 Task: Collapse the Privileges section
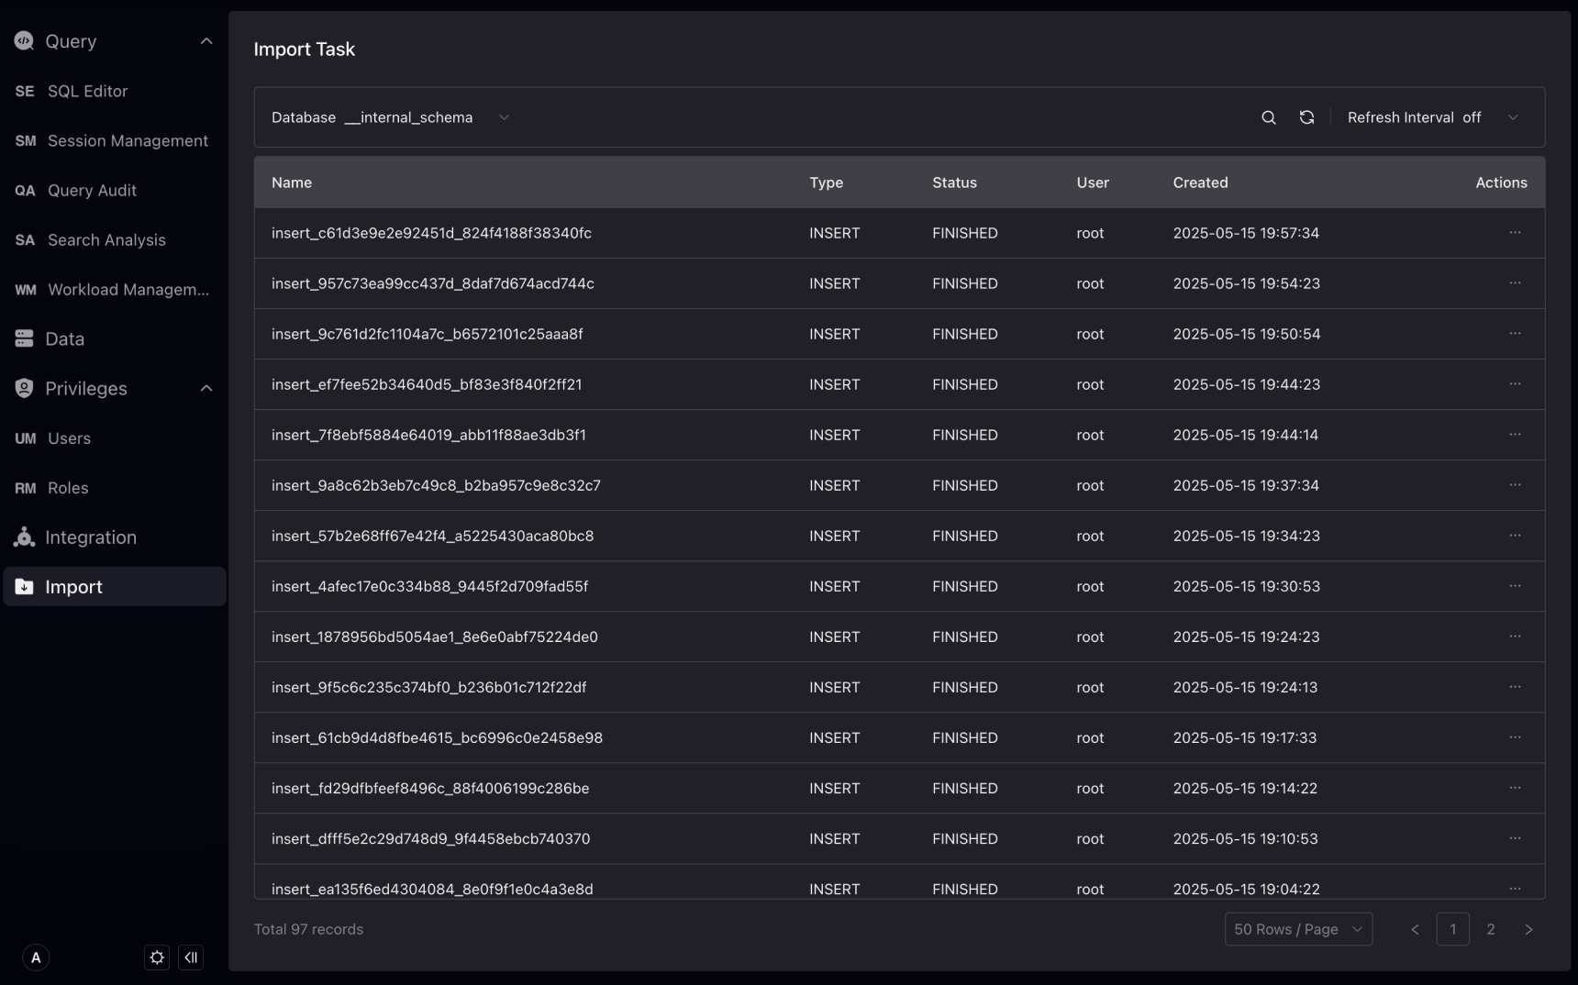click(206, 388)
